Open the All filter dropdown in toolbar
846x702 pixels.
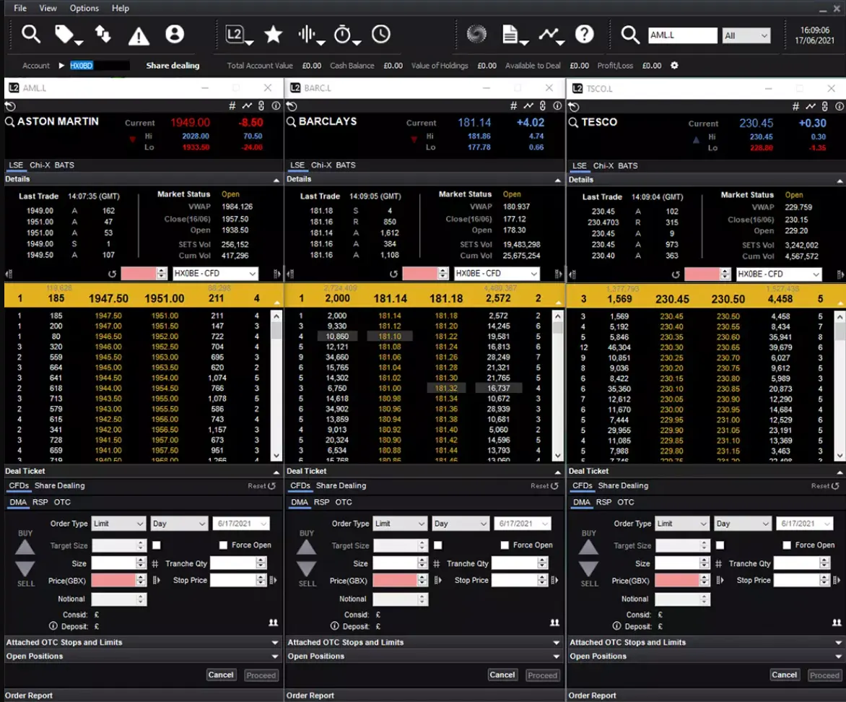click(x=746, y=35)
